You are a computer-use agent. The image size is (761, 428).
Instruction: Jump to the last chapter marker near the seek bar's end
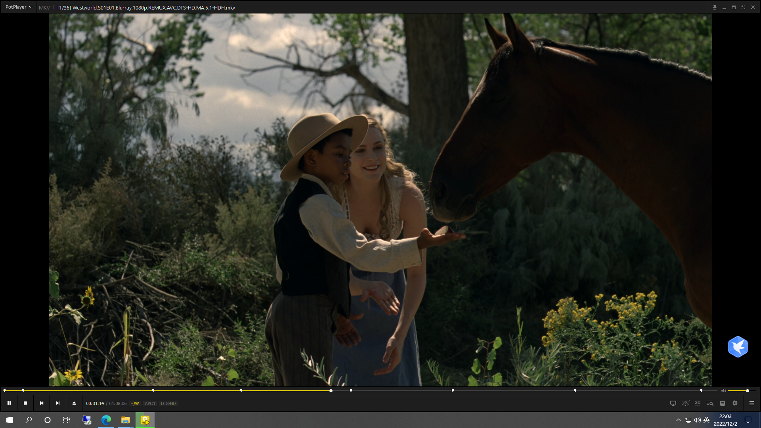pos(701,391)
